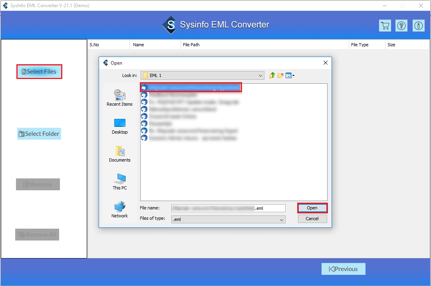Cancel the Open dialog
Viewport: 431px width, 286px height.
[312, 219]
